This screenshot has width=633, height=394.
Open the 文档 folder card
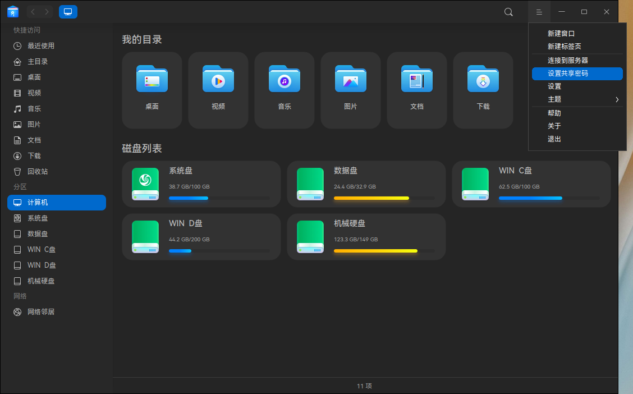416,90
